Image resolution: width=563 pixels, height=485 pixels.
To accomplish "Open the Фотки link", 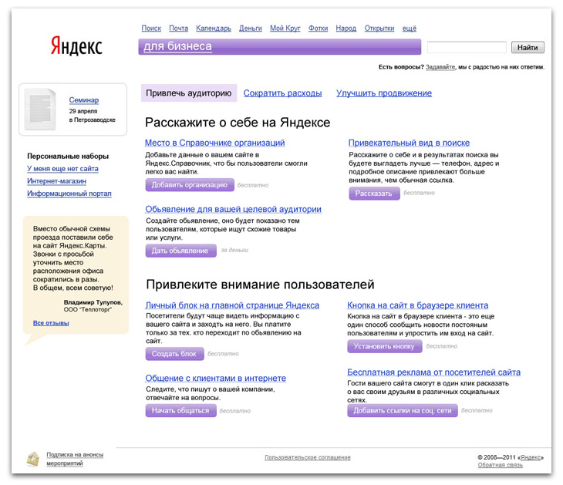I will (318, 29).
